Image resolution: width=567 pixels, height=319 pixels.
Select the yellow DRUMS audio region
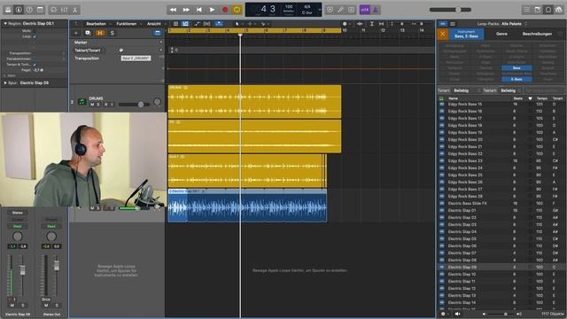click(x=254, y=102)
